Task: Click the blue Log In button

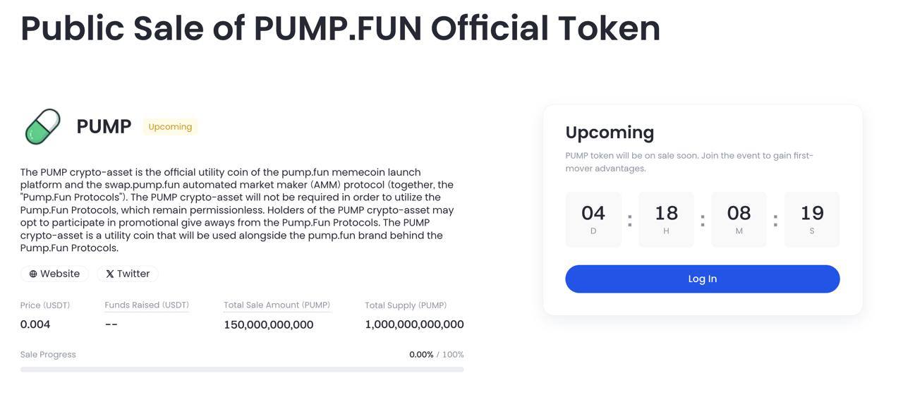Action: pyautogui.click(x=703, y=279)
